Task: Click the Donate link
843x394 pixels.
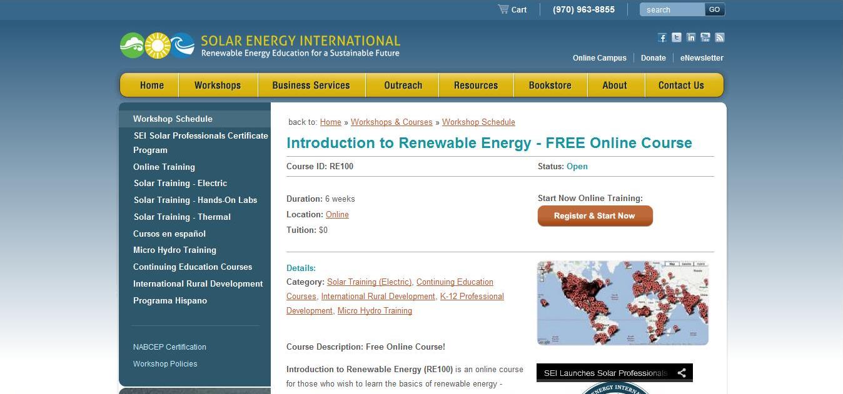Action: pyautogui.click(x=654, y=58)
